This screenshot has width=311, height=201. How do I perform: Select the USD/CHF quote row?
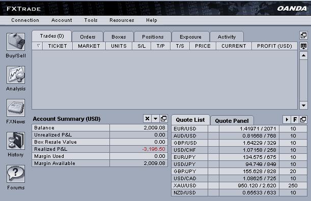point(239,150)
